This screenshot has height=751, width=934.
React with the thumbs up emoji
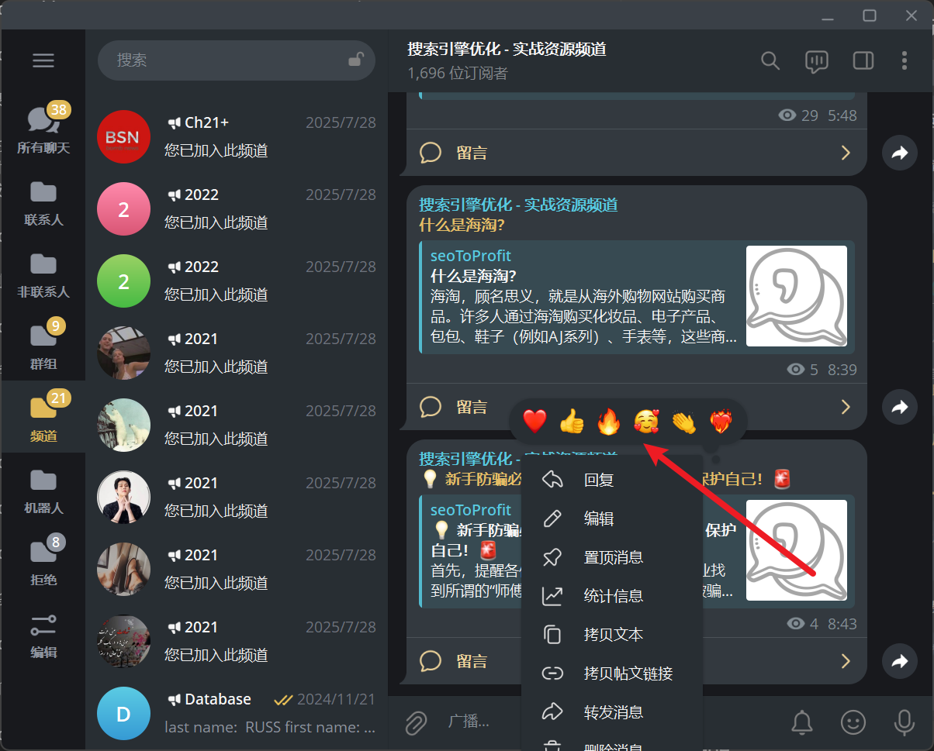pos(572,422)
